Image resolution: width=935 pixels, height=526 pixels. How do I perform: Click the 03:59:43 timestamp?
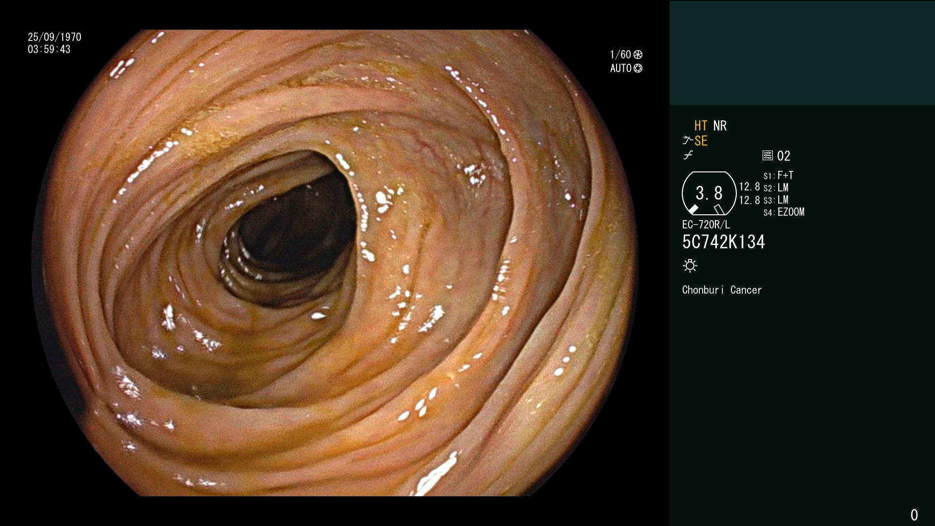[49, 49]
